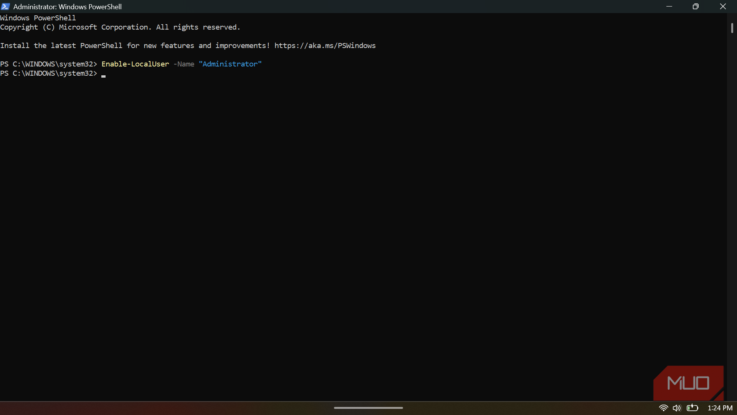Click the Copyright Microsoft Corporation line
The image size is (737, 415).
[120, 27]
